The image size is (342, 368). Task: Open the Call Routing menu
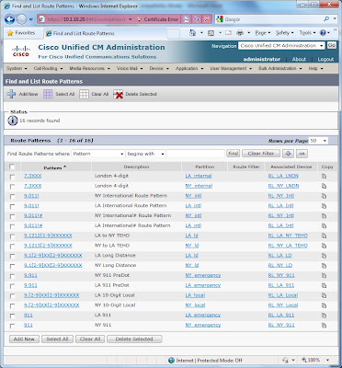[48, 68]
